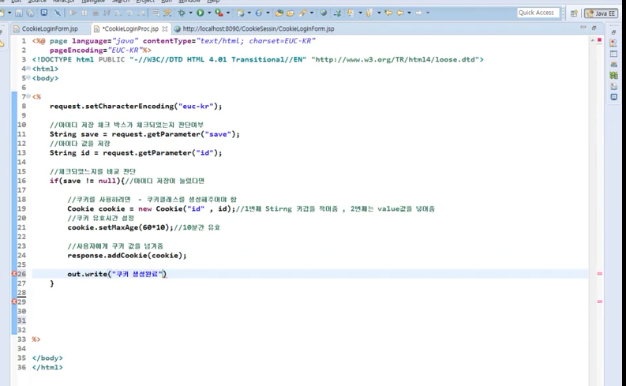Open the binoculars view icon in right sidebar
This screenshot has height=386, width=626.
[613, 64]
